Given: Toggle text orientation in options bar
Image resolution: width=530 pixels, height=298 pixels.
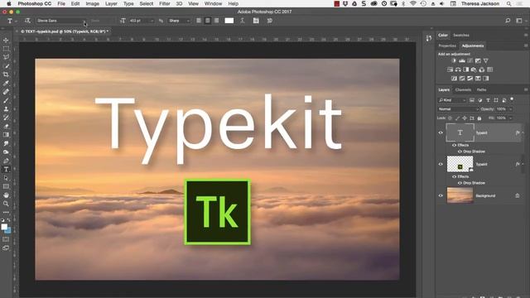Looking at the screenshot, I should (x=27, y=21).
